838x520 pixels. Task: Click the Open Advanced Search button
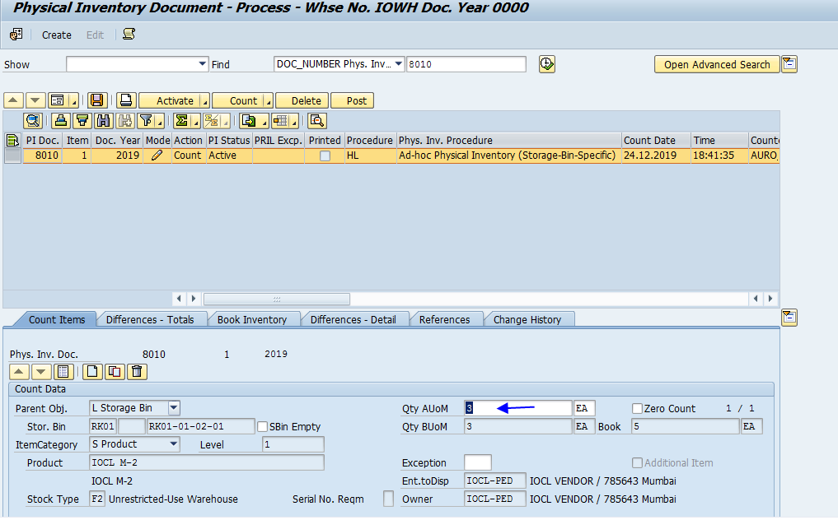(717, 65)
